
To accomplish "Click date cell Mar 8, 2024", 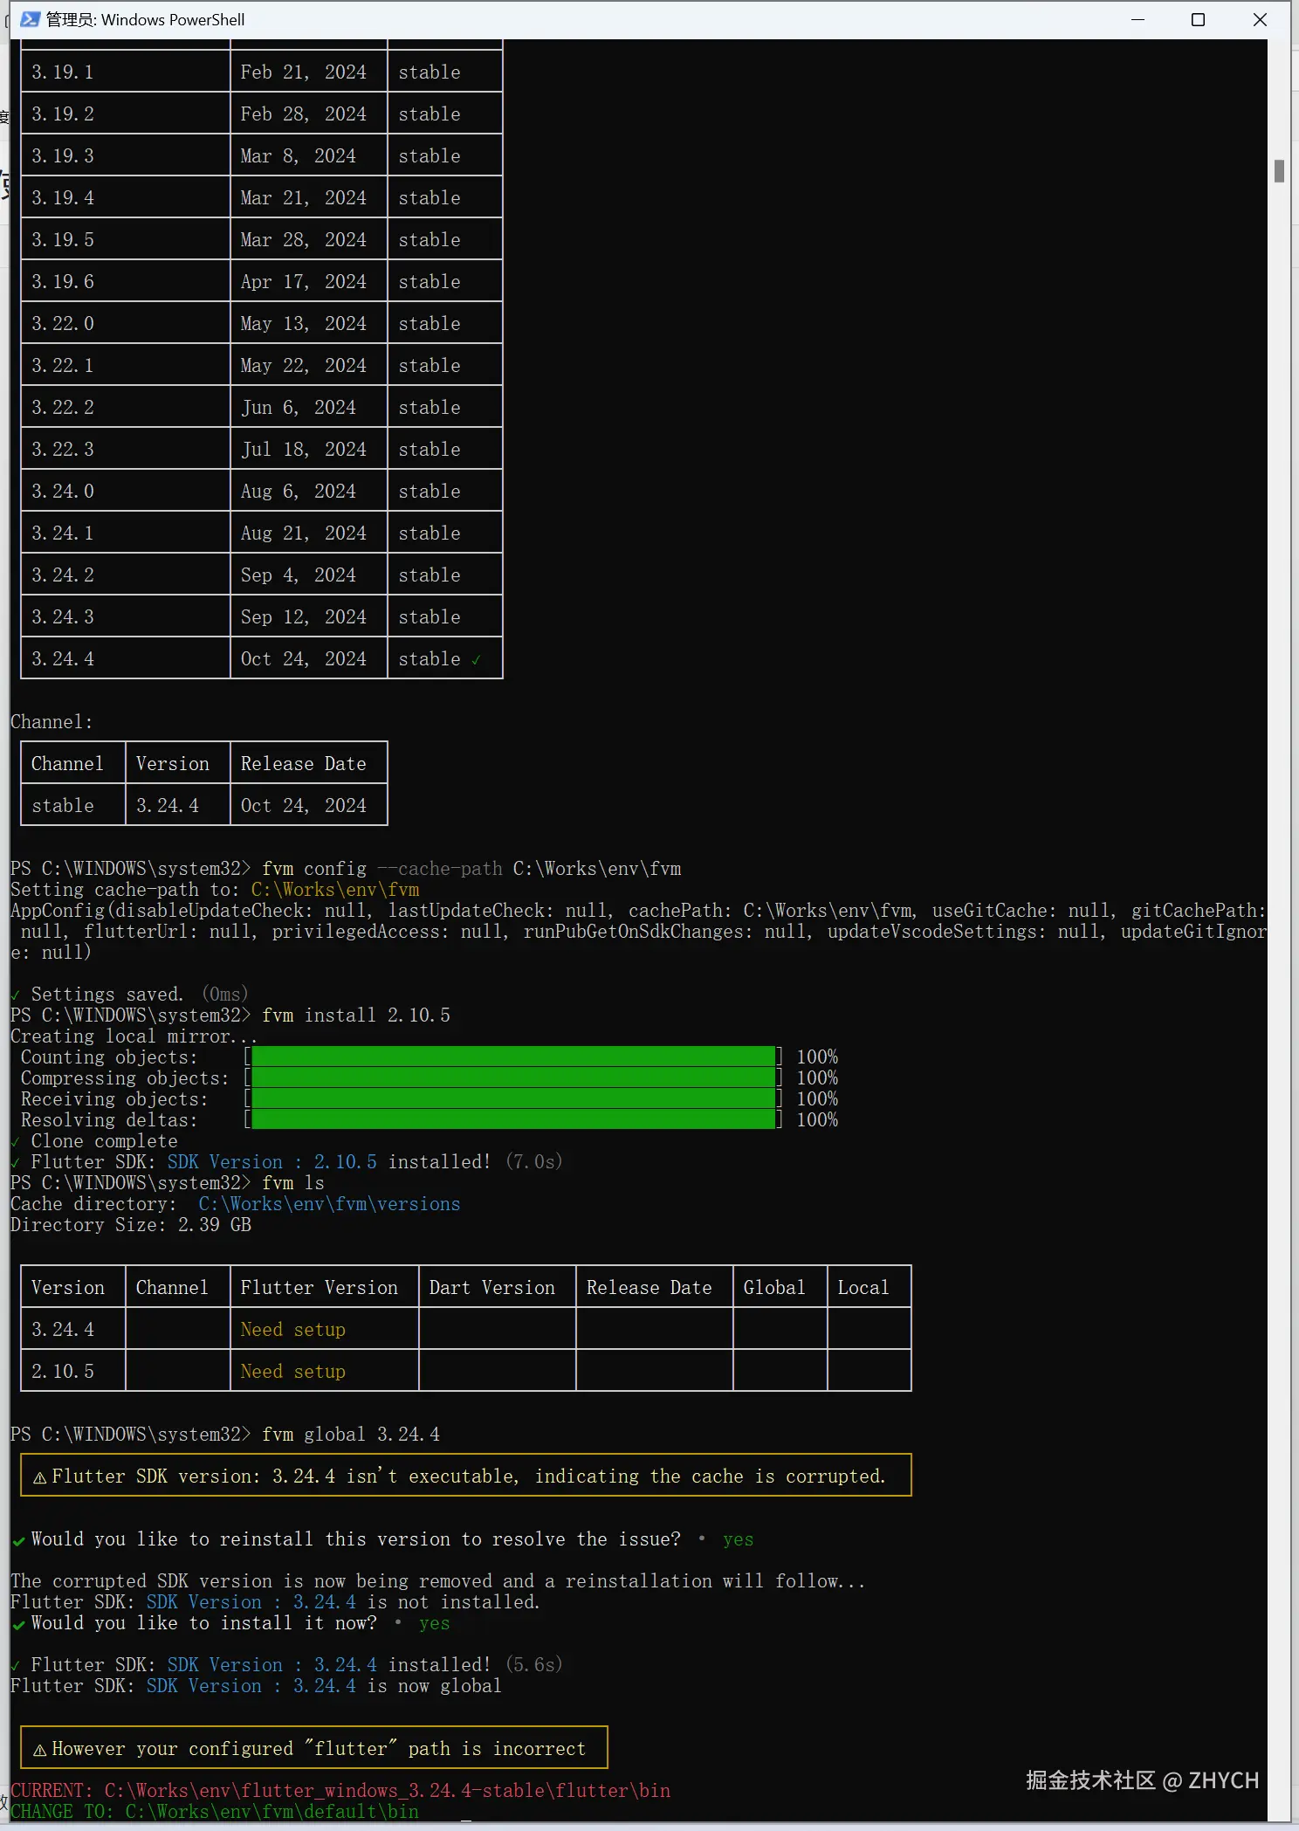I will (298, 156).
